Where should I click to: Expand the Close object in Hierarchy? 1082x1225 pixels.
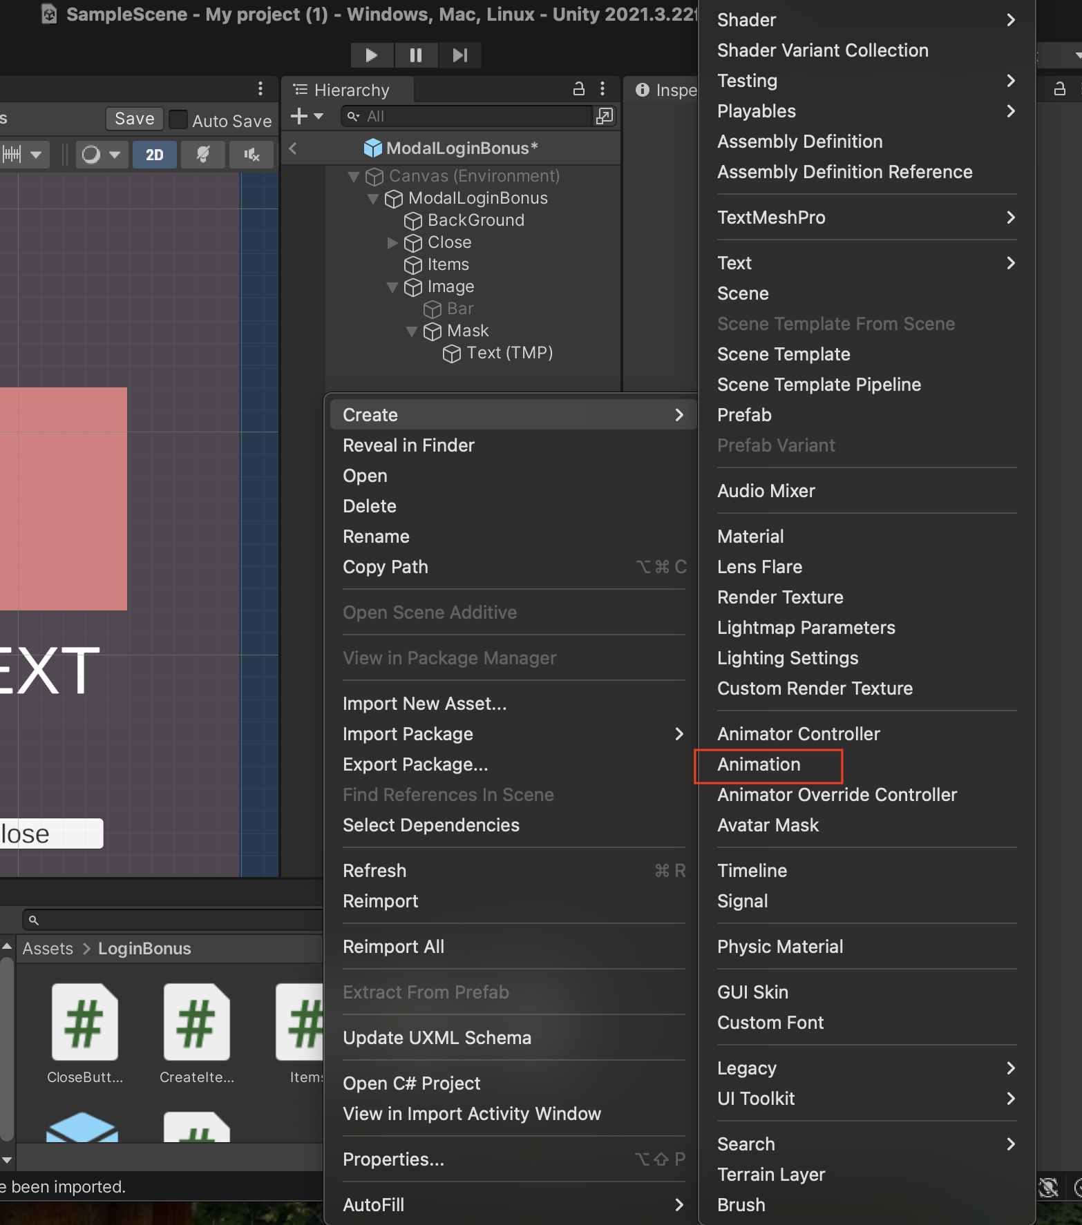[392, 243]
